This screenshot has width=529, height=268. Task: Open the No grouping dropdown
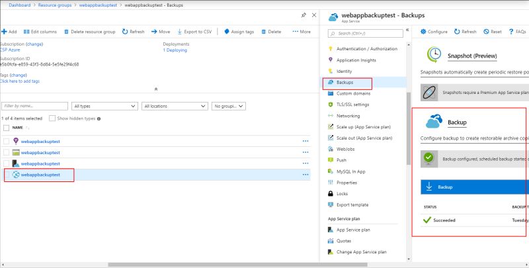point(229,106)
